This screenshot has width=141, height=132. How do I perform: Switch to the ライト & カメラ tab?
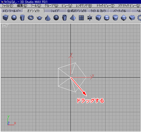pos(98,11)
